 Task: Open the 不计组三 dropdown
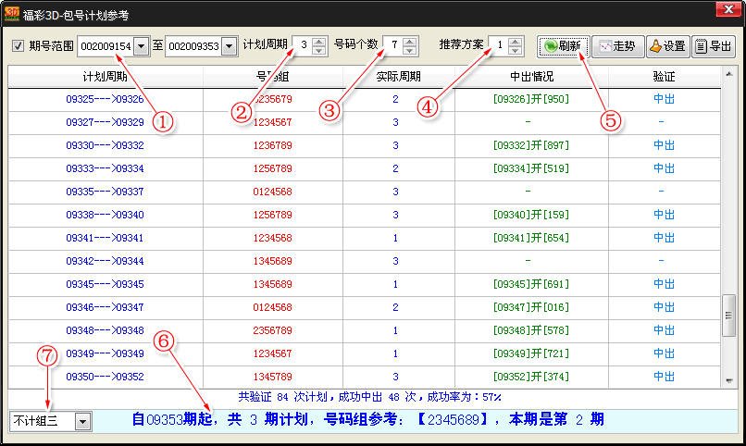[x=83, y=422]
